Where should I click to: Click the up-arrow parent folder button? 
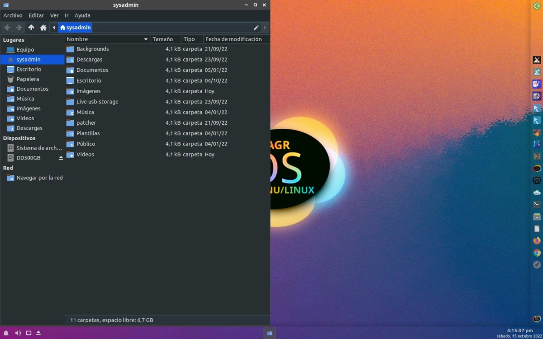point(31,28)
